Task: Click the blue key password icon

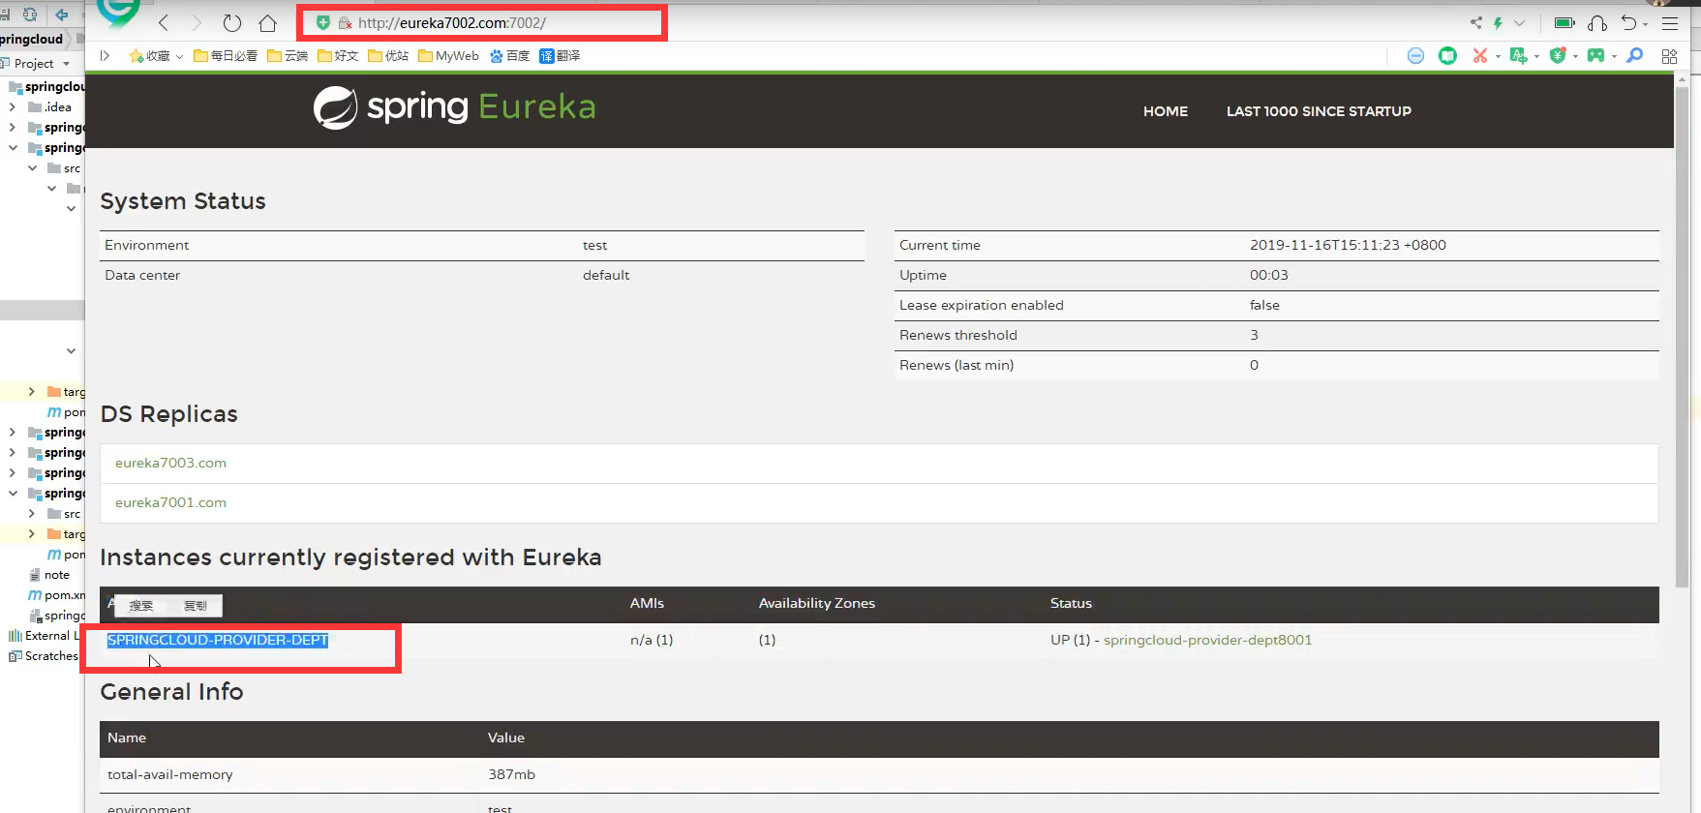Action: point(1635,55)
